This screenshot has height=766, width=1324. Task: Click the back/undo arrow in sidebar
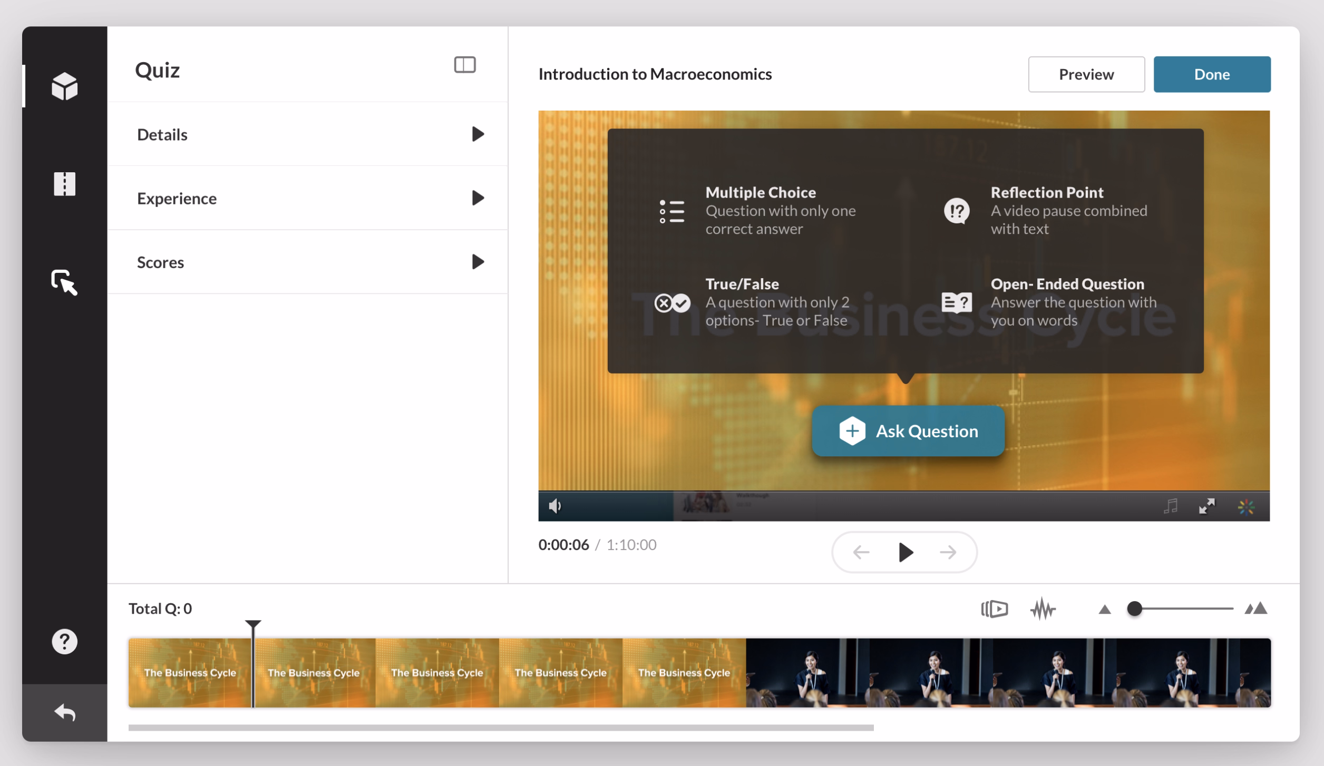point(64,712)
